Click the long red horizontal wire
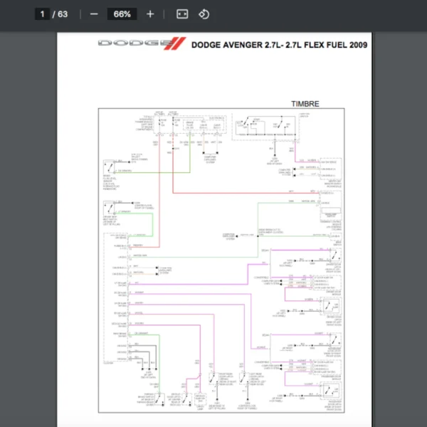 (242, 193)
